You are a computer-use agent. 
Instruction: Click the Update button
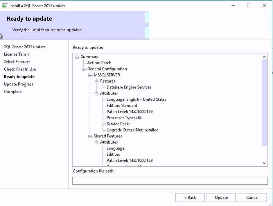click(x=221, y=198)
